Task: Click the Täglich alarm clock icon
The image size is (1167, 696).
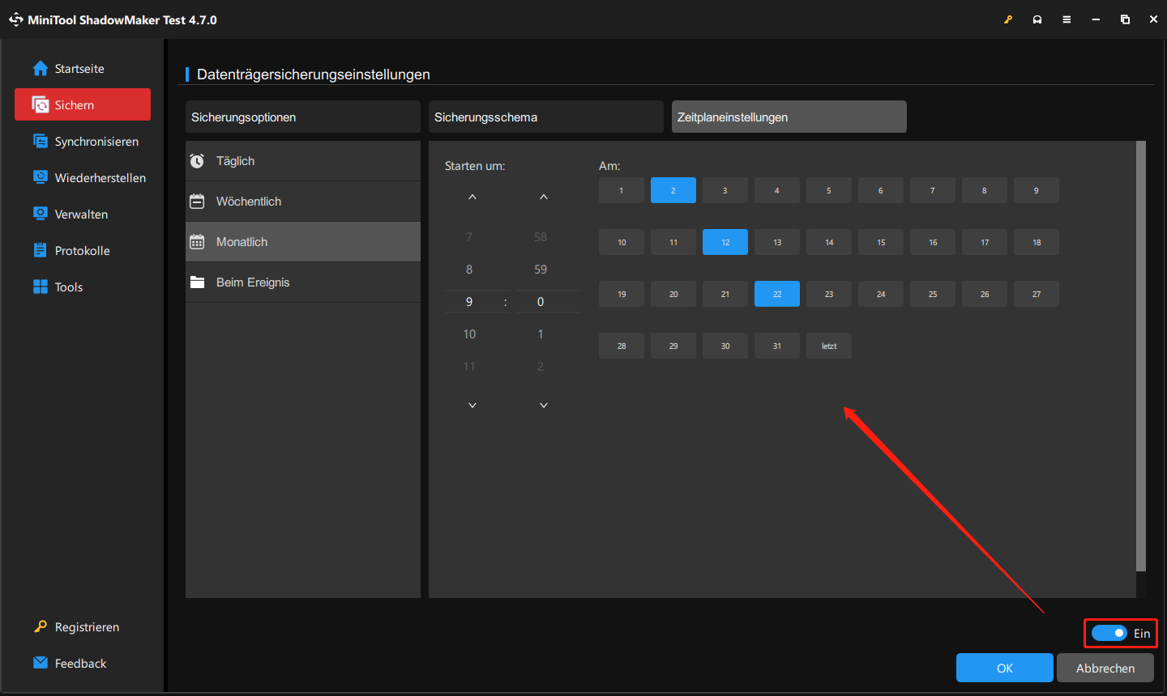Action: 197,161
